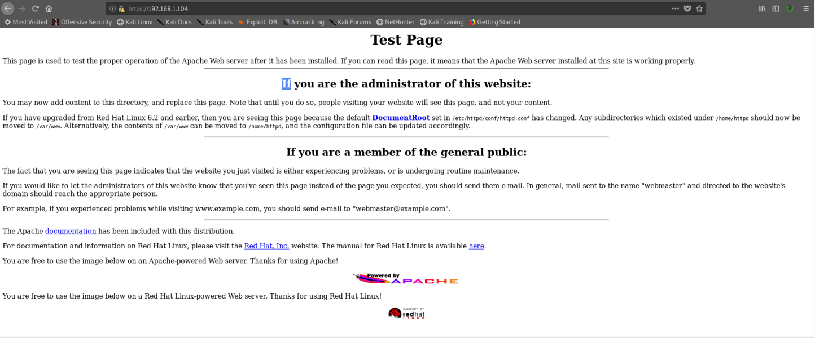The height and width of the screenshot is (338, 815).
Task: Open the site information panel
Action: coord(113,8)
